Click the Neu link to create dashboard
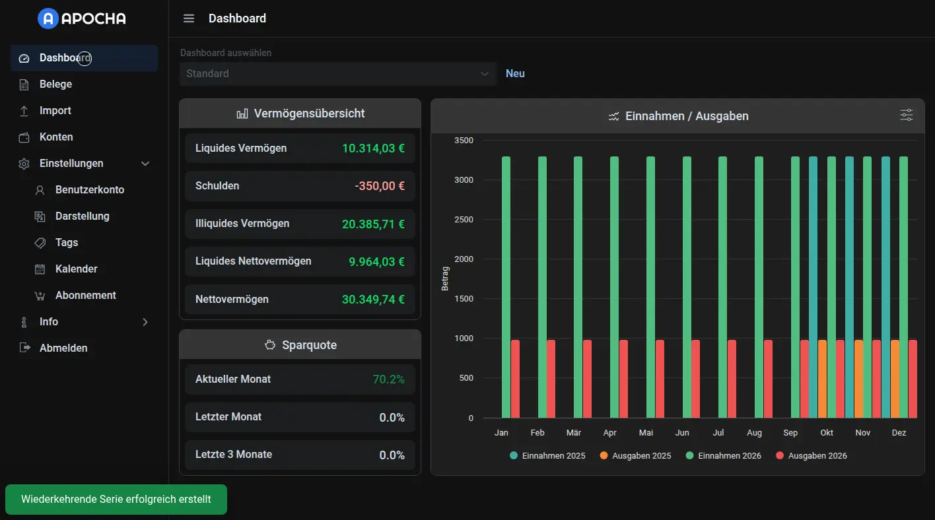The width and height of the screenshot is (935, 520). click(515, 74)
